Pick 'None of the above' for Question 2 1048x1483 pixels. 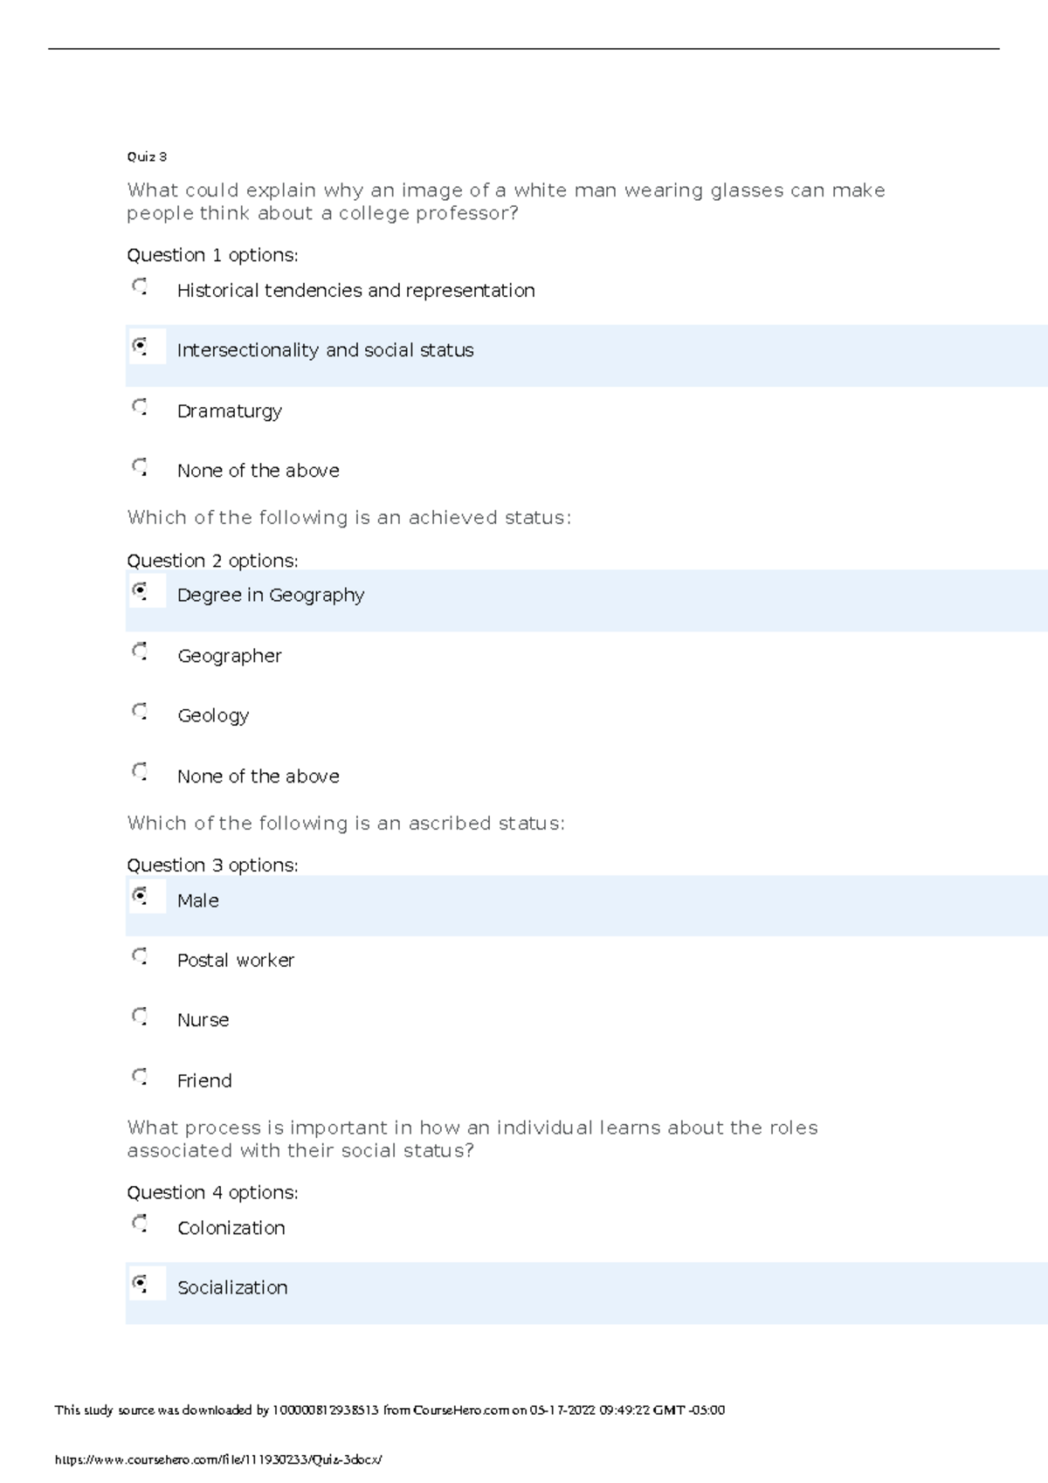click(140, 772)
